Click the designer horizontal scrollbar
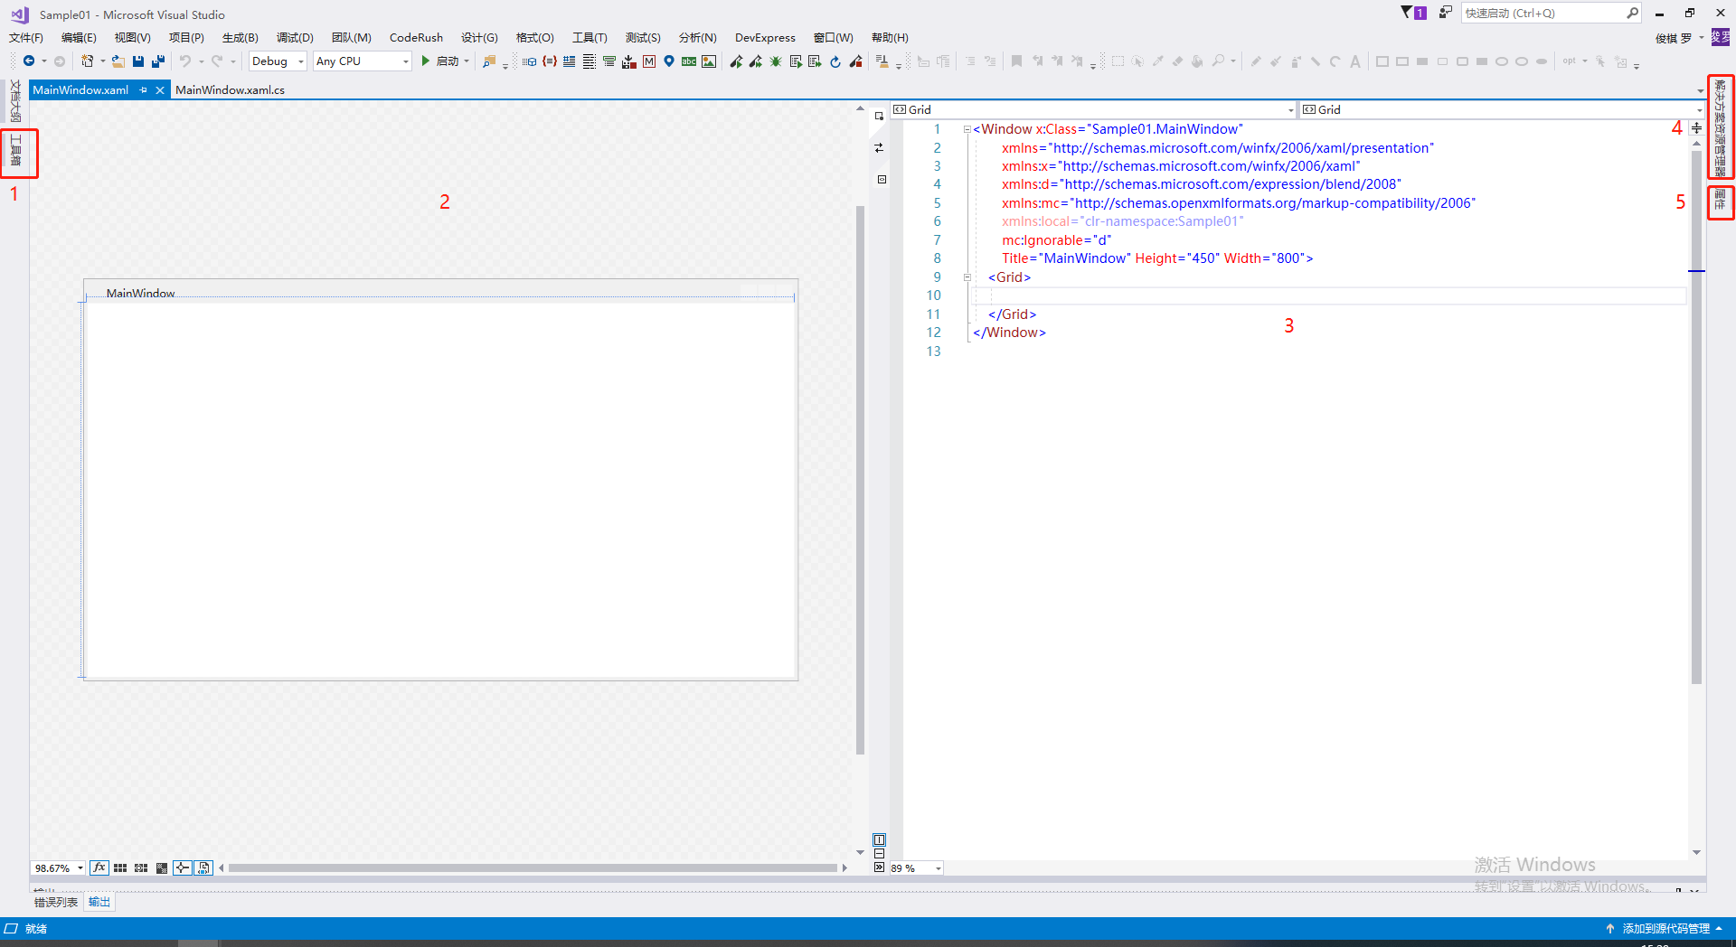Screen dimensions: 1736x947 coord(533,868)
